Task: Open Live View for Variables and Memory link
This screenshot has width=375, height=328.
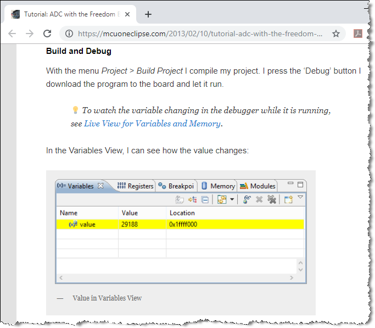Action: click(152, 124)
